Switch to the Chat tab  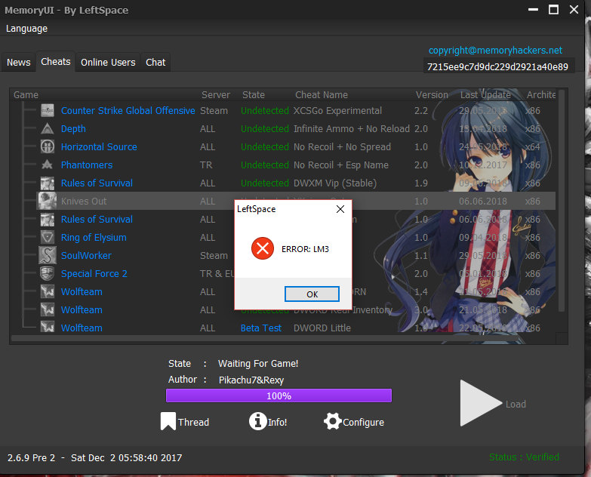[x=155, y=62]
